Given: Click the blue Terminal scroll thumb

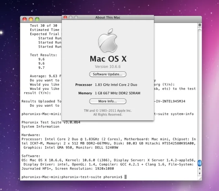Looking at the screenshot, I should pos(199,163).
